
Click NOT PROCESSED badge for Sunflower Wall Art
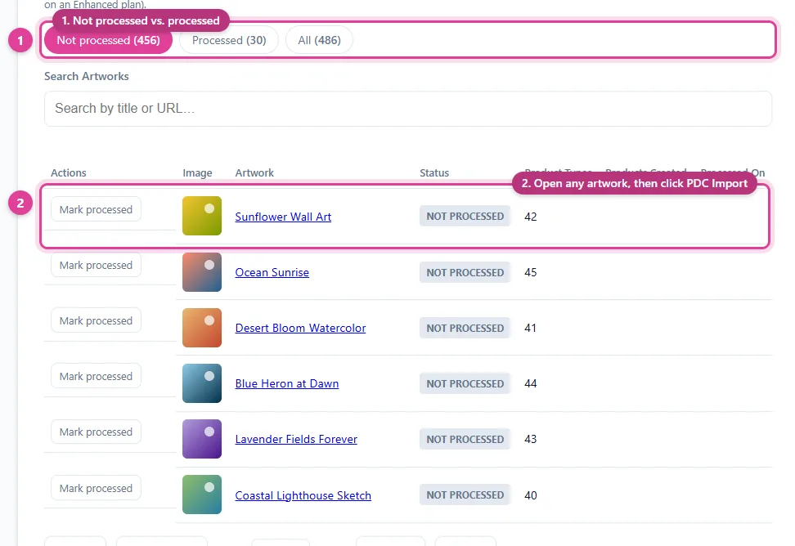pyautogui.click(x=465, y=217)
